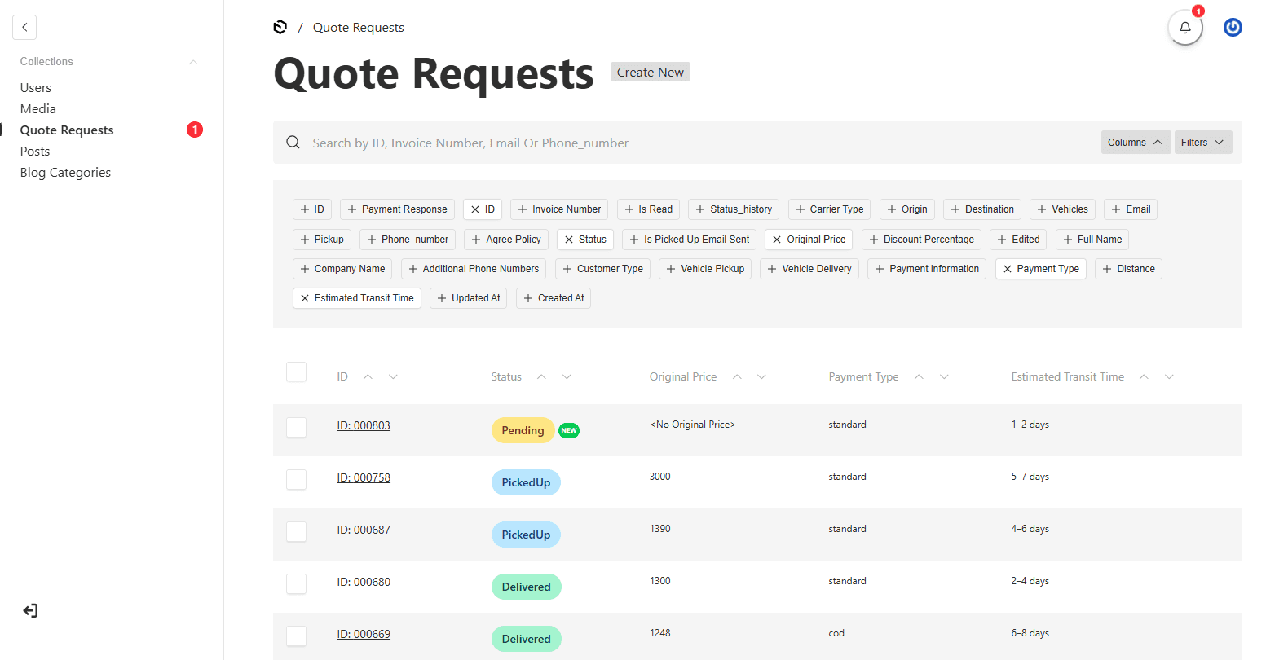Sort Payment Type descending
The width and height of the screenshot is (1288, 660).
click(x=944, y=376)
